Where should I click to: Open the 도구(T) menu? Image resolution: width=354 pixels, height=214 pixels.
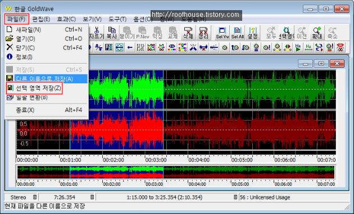click(117, 19)
